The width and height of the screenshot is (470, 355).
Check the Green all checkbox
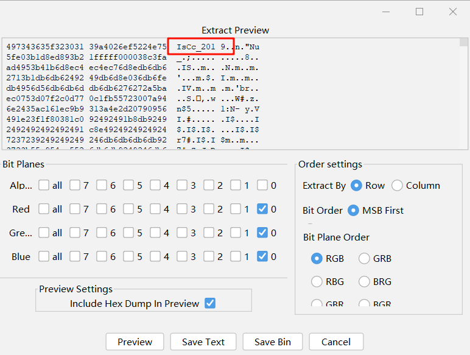click(x=44, y=233)
